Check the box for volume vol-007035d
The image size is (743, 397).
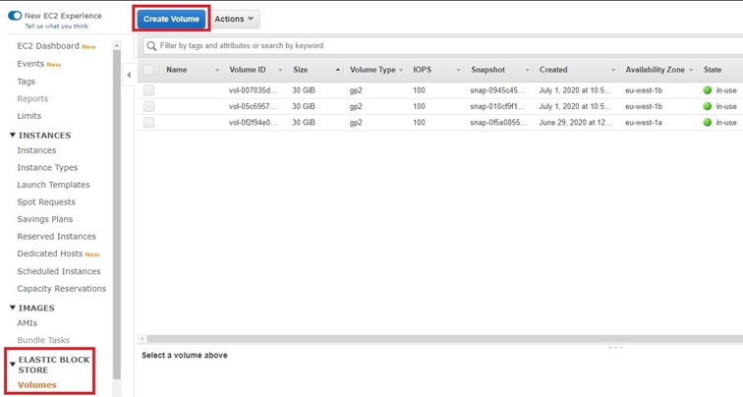[148, 90]
